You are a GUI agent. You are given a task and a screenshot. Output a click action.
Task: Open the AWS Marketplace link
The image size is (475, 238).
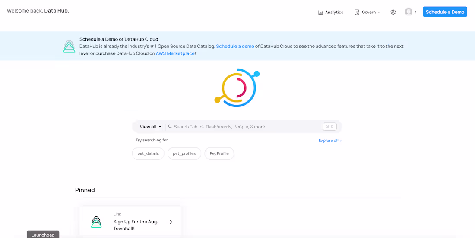[x=175, y=53]
